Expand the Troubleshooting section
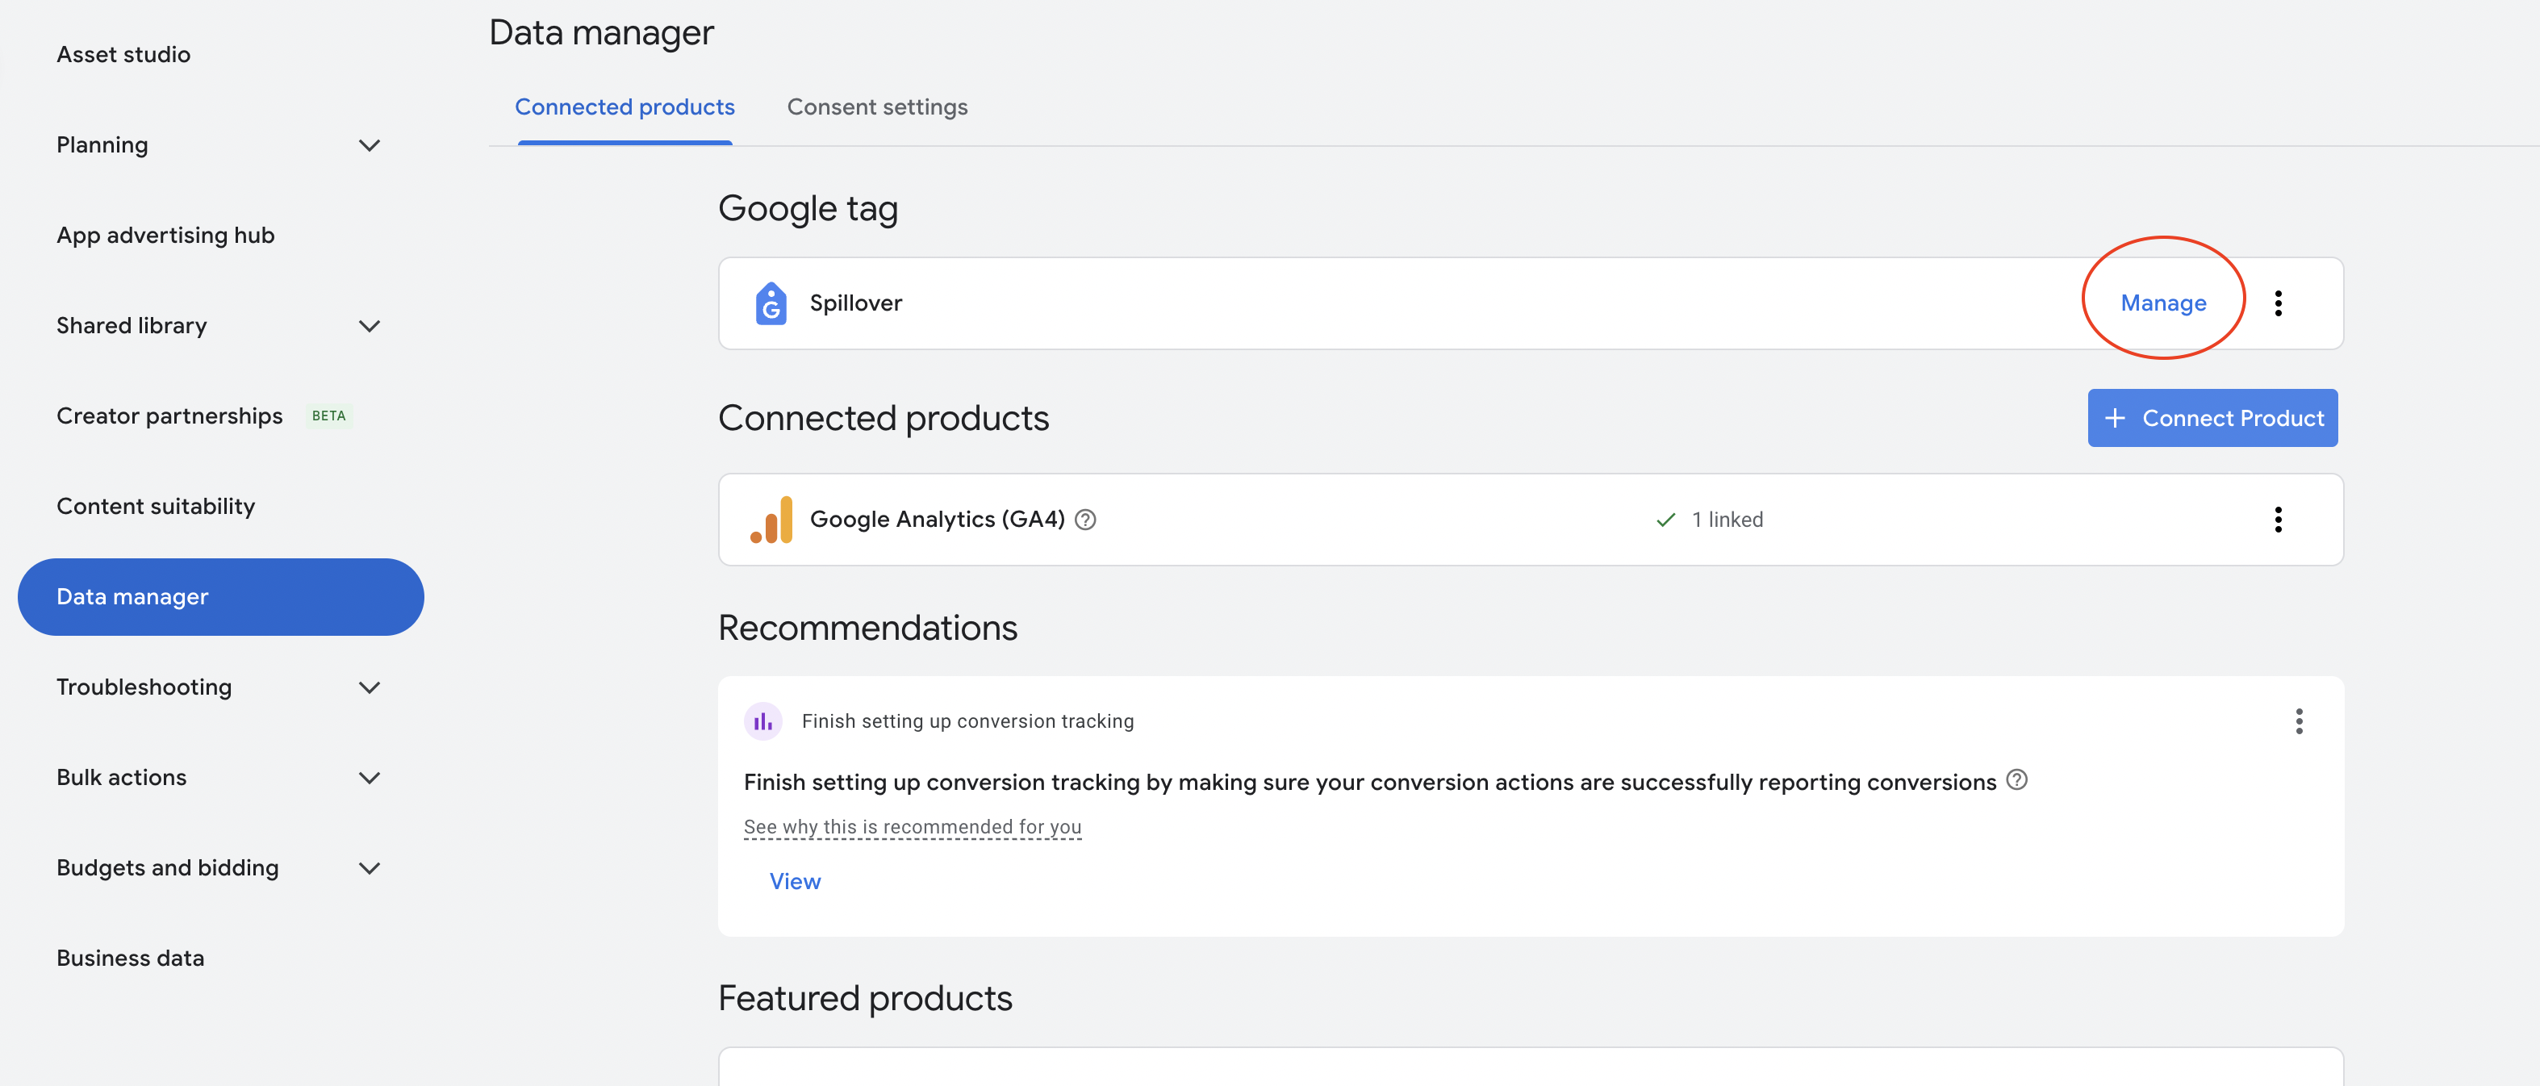Image resolution: width=2540 pixels, height=1086 pixels. coord(369,687)
